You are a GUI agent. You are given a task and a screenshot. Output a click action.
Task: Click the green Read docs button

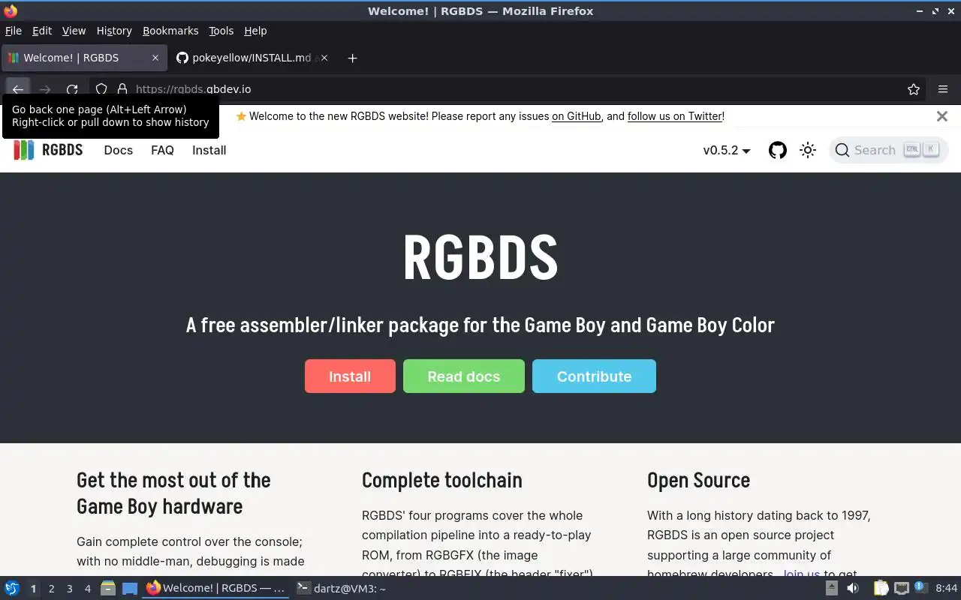(x=464, y=376)
